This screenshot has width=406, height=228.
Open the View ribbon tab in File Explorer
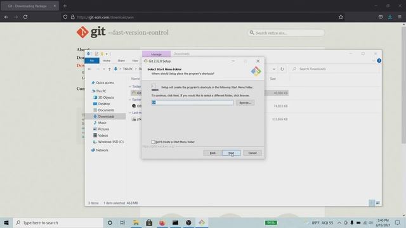point(135,61)
